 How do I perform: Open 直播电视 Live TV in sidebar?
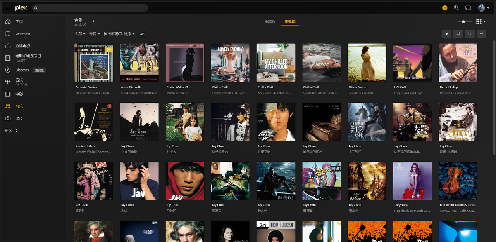[x=22, y=46]
